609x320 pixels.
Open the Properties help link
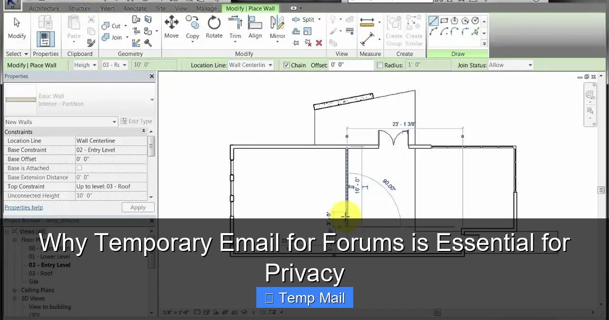click(23, 207)
